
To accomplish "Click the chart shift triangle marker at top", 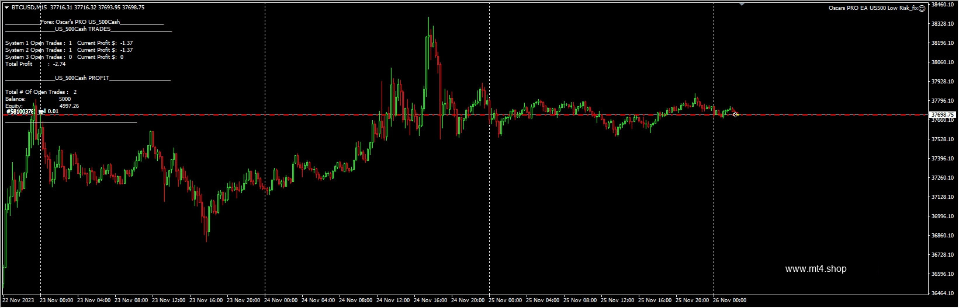I will tap(742, 4).
